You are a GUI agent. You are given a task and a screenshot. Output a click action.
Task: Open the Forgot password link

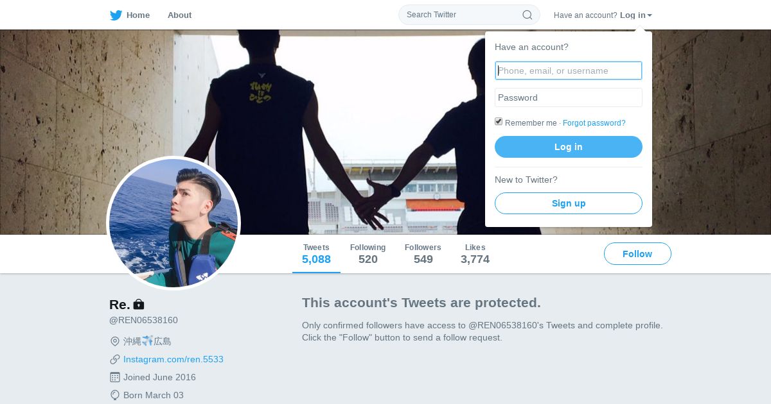pyautogui.click(x=594, y=123)
